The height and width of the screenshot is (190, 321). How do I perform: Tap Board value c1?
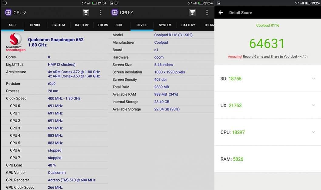[x=156, y=50]
